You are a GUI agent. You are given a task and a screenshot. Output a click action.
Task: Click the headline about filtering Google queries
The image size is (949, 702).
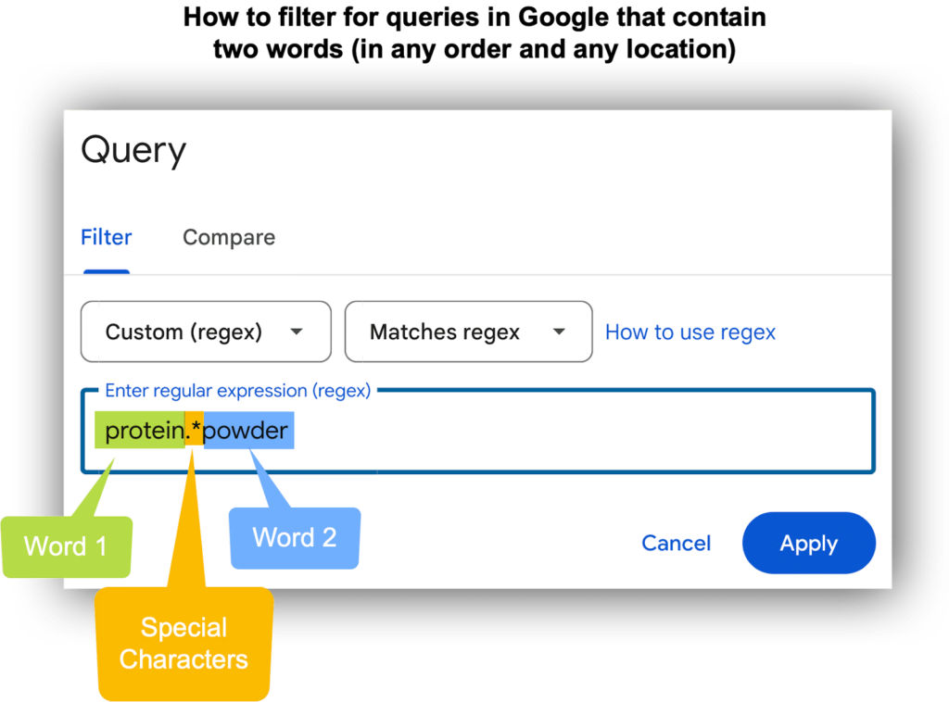pyautogui.click(x=474, y=33)
